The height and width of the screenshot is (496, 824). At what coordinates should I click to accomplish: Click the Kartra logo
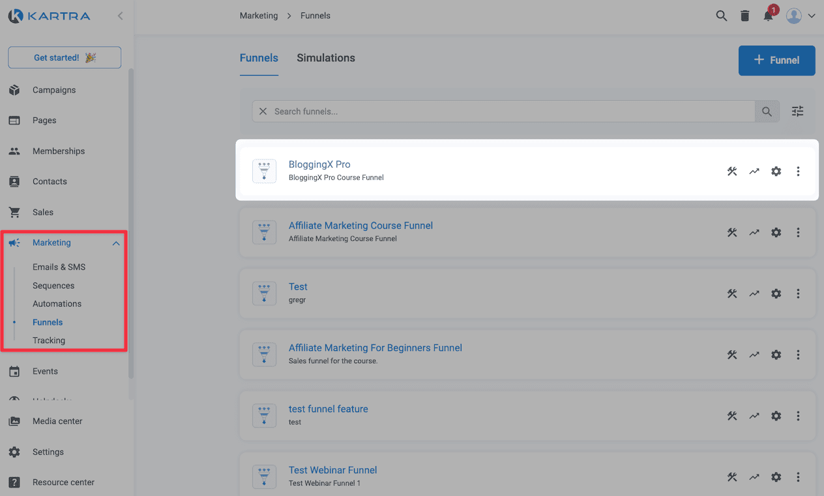click(x=49, y=16)
